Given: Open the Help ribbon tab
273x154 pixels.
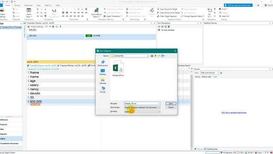Looking at the screenshot, I should [x=58, y=5].
